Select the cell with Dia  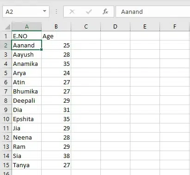27,110
